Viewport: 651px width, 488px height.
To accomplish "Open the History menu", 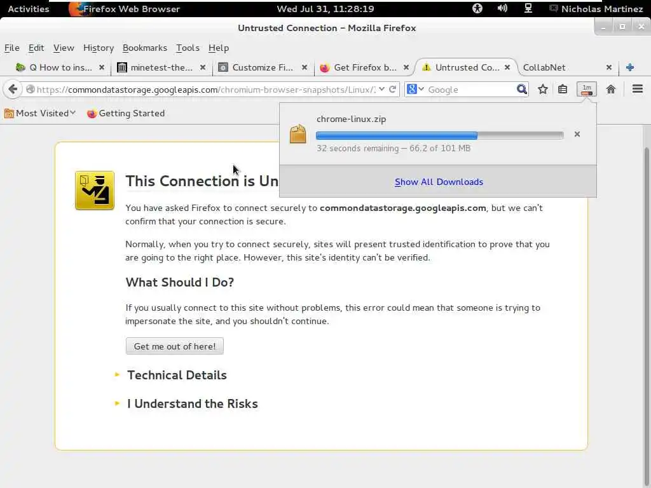I will point(99,48).
